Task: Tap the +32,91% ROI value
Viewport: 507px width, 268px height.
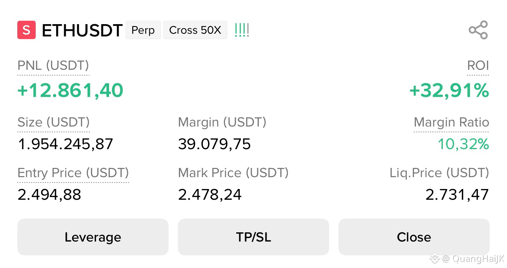Action: tap(449, 90)
